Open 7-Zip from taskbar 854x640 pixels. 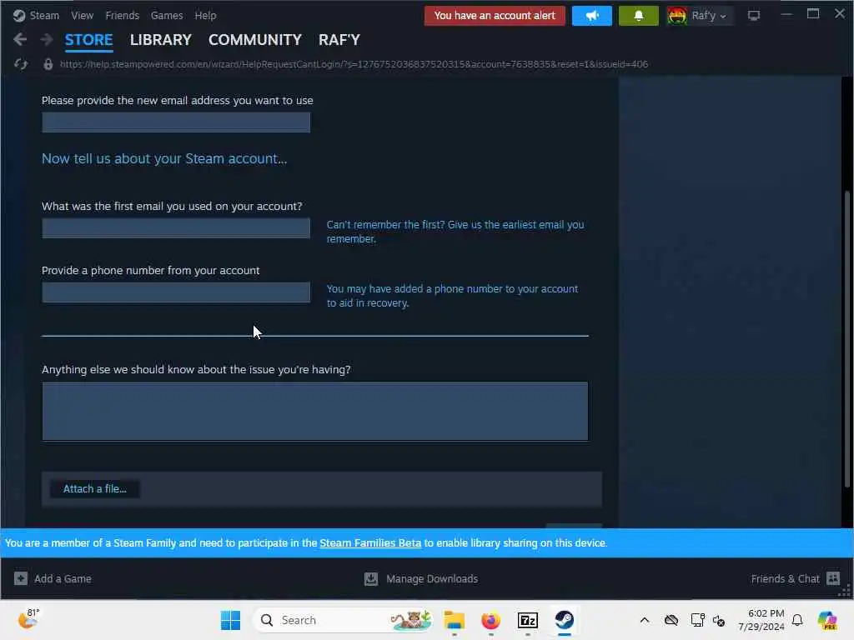[527, 620]
